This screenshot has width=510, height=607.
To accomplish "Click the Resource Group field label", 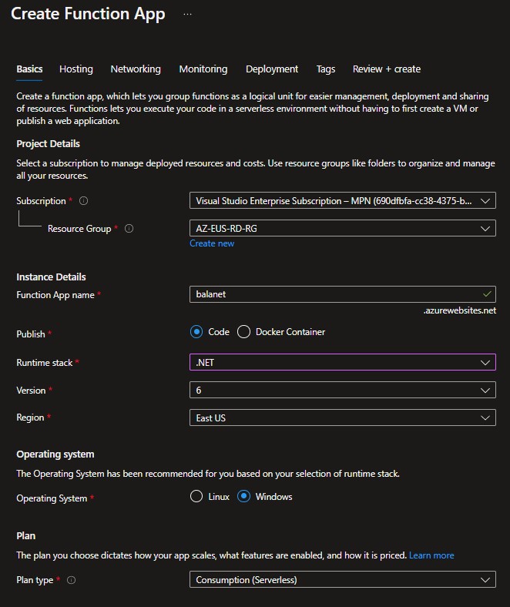I will 79,229.
